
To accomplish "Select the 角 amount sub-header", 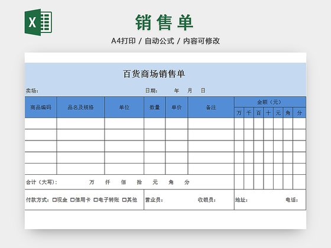I will [x=288, y=113].
